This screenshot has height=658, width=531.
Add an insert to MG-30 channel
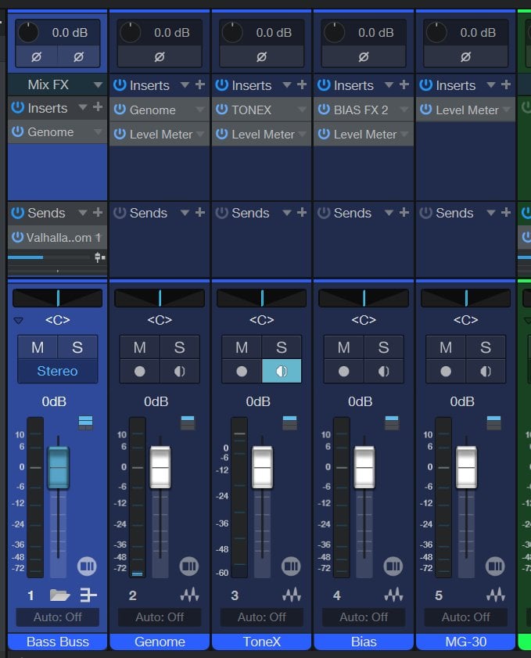point(506,84)
